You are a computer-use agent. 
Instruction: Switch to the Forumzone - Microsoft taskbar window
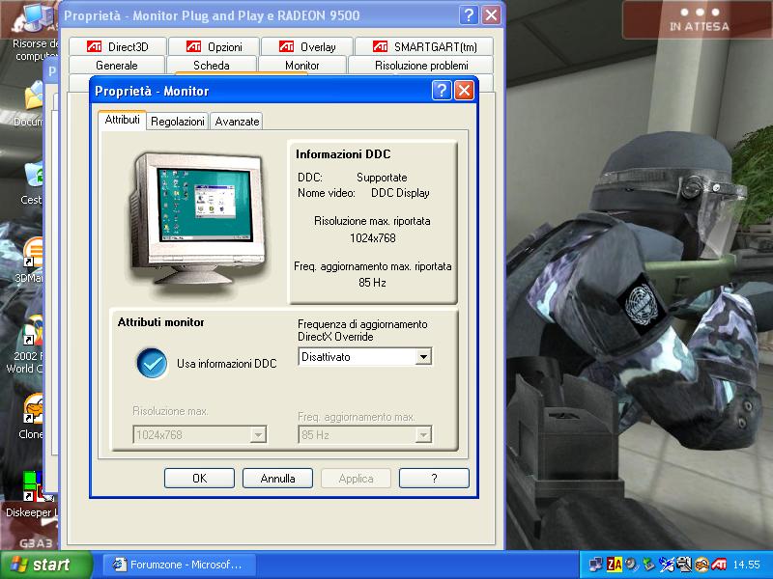click(x=180, y=565)
